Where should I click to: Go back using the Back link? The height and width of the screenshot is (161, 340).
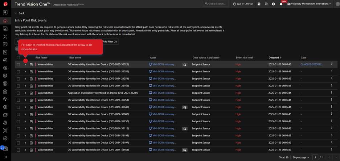[20, 13]
